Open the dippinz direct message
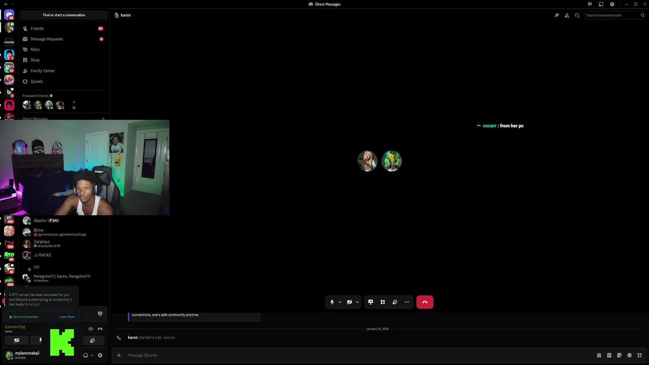Viewport: 649px width, 365px height. click(64, 221)
